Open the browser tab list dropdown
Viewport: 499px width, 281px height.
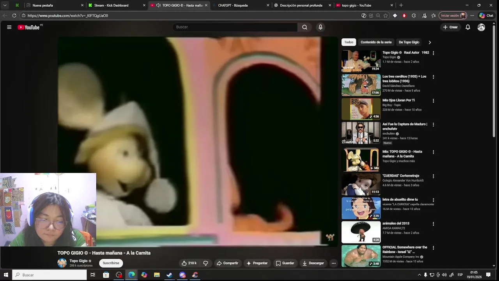[5, 5]
